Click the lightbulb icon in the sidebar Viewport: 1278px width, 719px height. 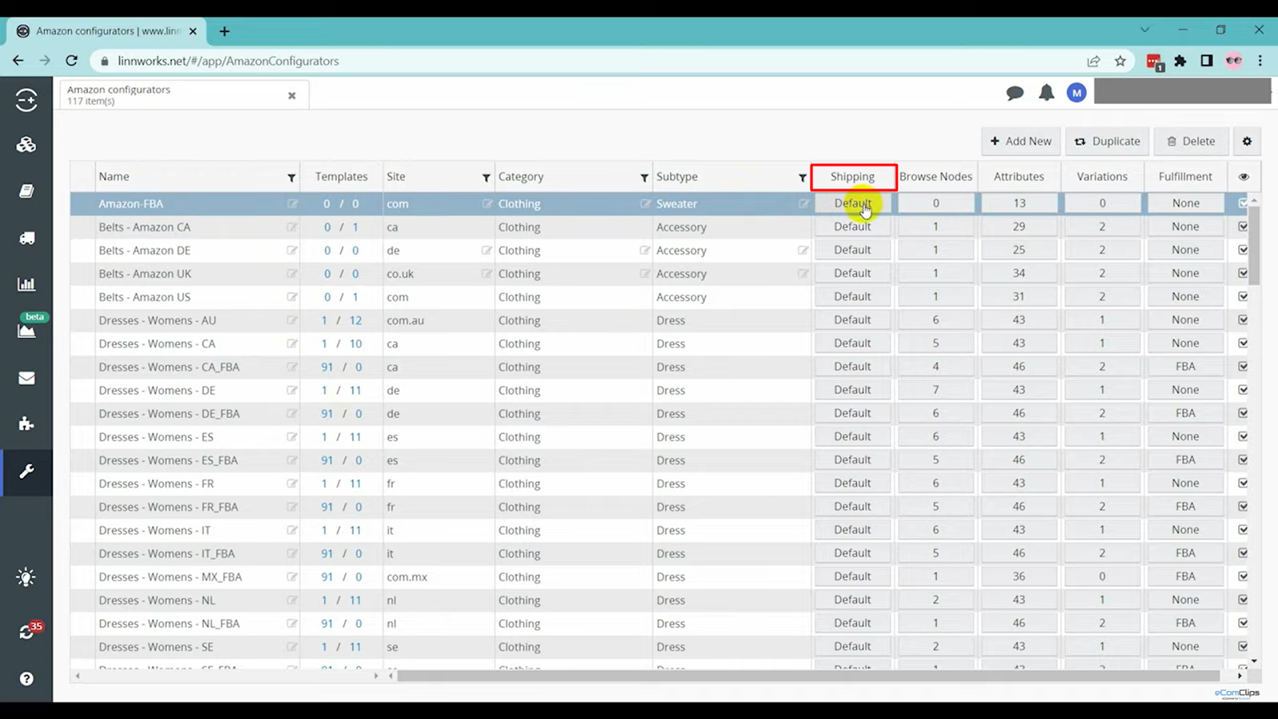click(26, 578)
